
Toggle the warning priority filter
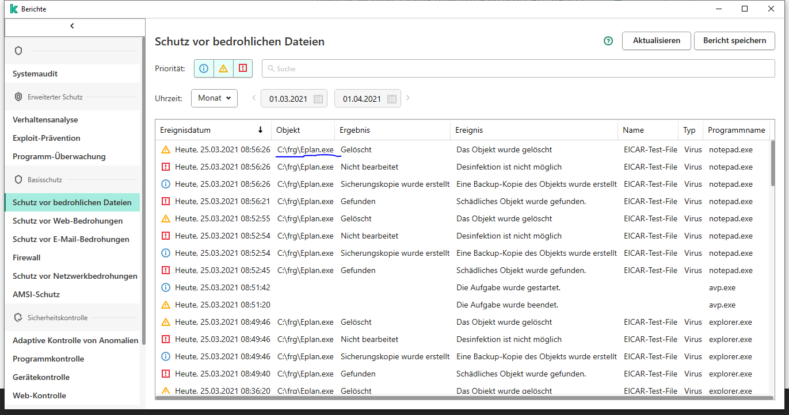click(223, 68)
